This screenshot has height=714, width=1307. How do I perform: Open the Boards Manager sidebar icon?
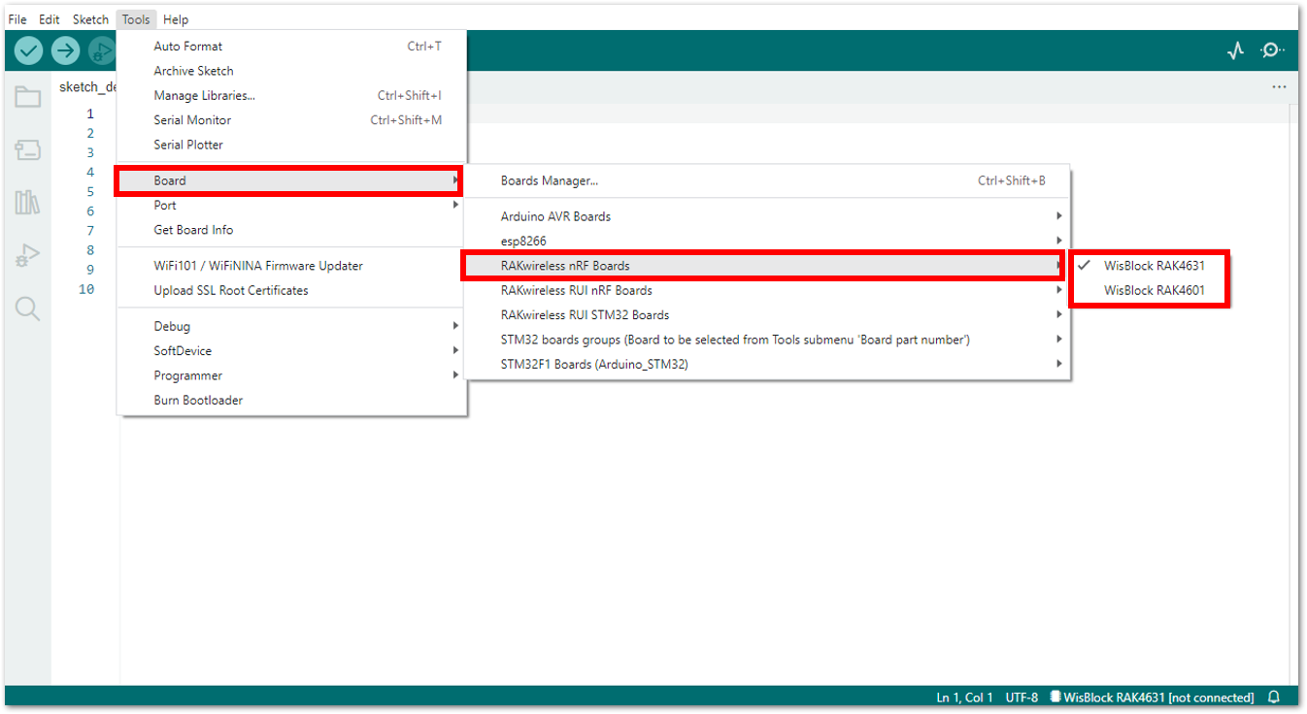(x=27, y=149)
